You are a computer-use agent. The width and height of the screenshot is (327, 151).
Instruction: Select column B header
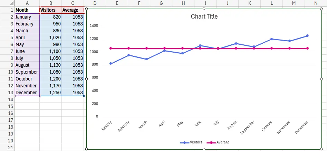pyautogui.click(x=50, y=3)
